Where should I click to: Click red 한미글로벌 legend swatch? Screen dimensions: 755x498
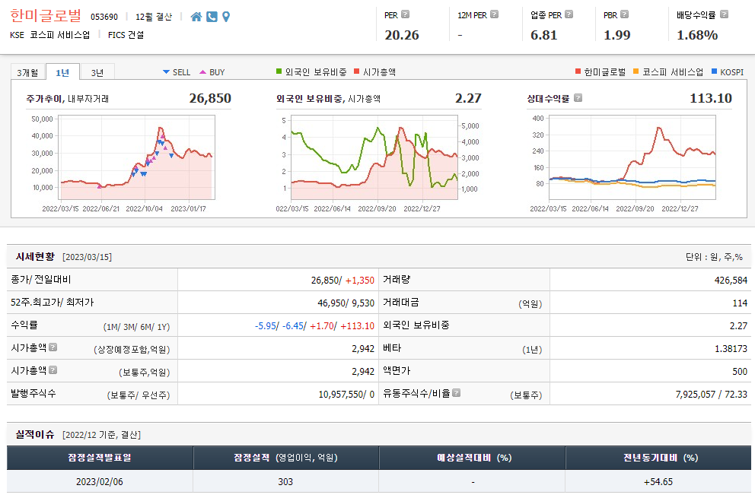pos(578,71)
